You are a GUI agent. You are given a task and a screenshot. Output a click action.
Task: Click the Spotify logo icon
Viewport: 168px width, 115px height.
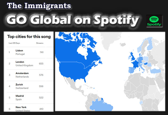(154, 21)
